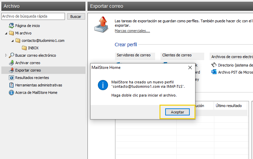Select the Mi archivo folder icon
This screenshot has width=253, height=159.
coord(11,33)
